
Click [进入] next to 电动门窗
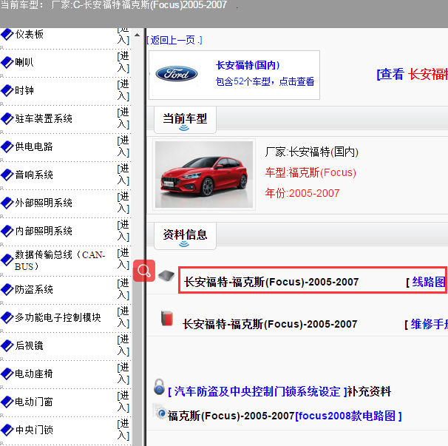click(x=123, y=402)
